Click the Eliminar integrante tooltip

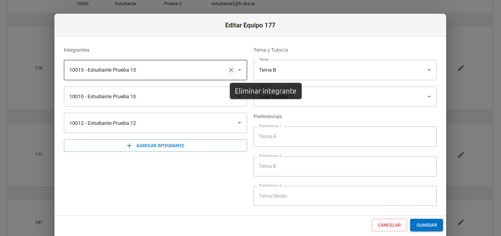click(266, 91)
